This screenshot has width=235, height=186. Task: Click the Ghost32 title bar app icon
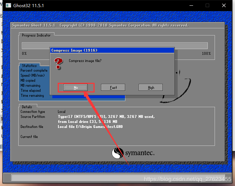click(x=8, y=5)
